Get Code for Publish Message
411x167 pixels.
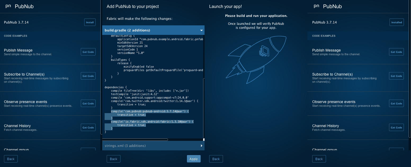[x=88, y=52]
